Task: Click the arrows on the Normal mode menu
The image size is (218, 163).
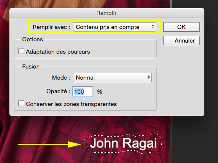Action: click(x=148, y=77)
